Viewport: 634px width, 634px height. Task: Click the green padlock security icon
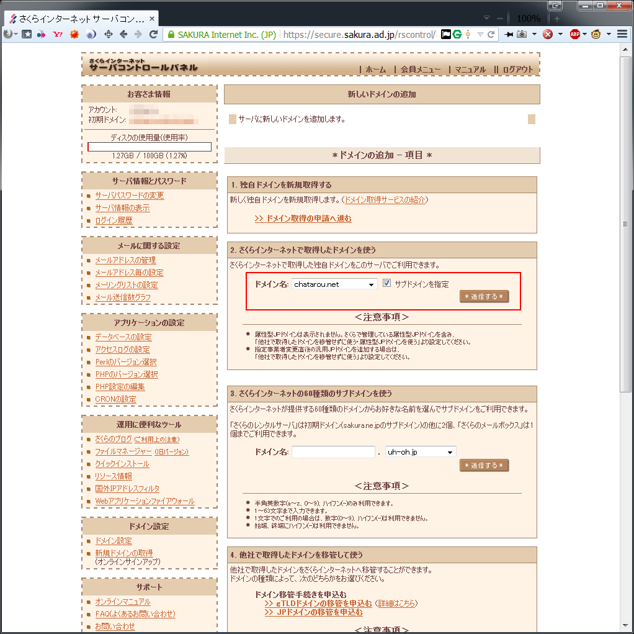coord(171,34)
